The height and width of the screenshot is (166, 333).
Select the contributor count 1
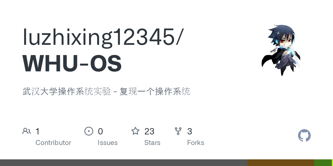pyautogui.click(x=37, y=131)
